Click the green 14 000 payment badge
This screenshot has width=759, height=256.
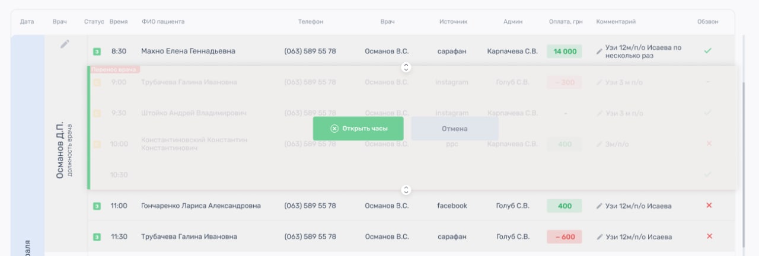565,52
